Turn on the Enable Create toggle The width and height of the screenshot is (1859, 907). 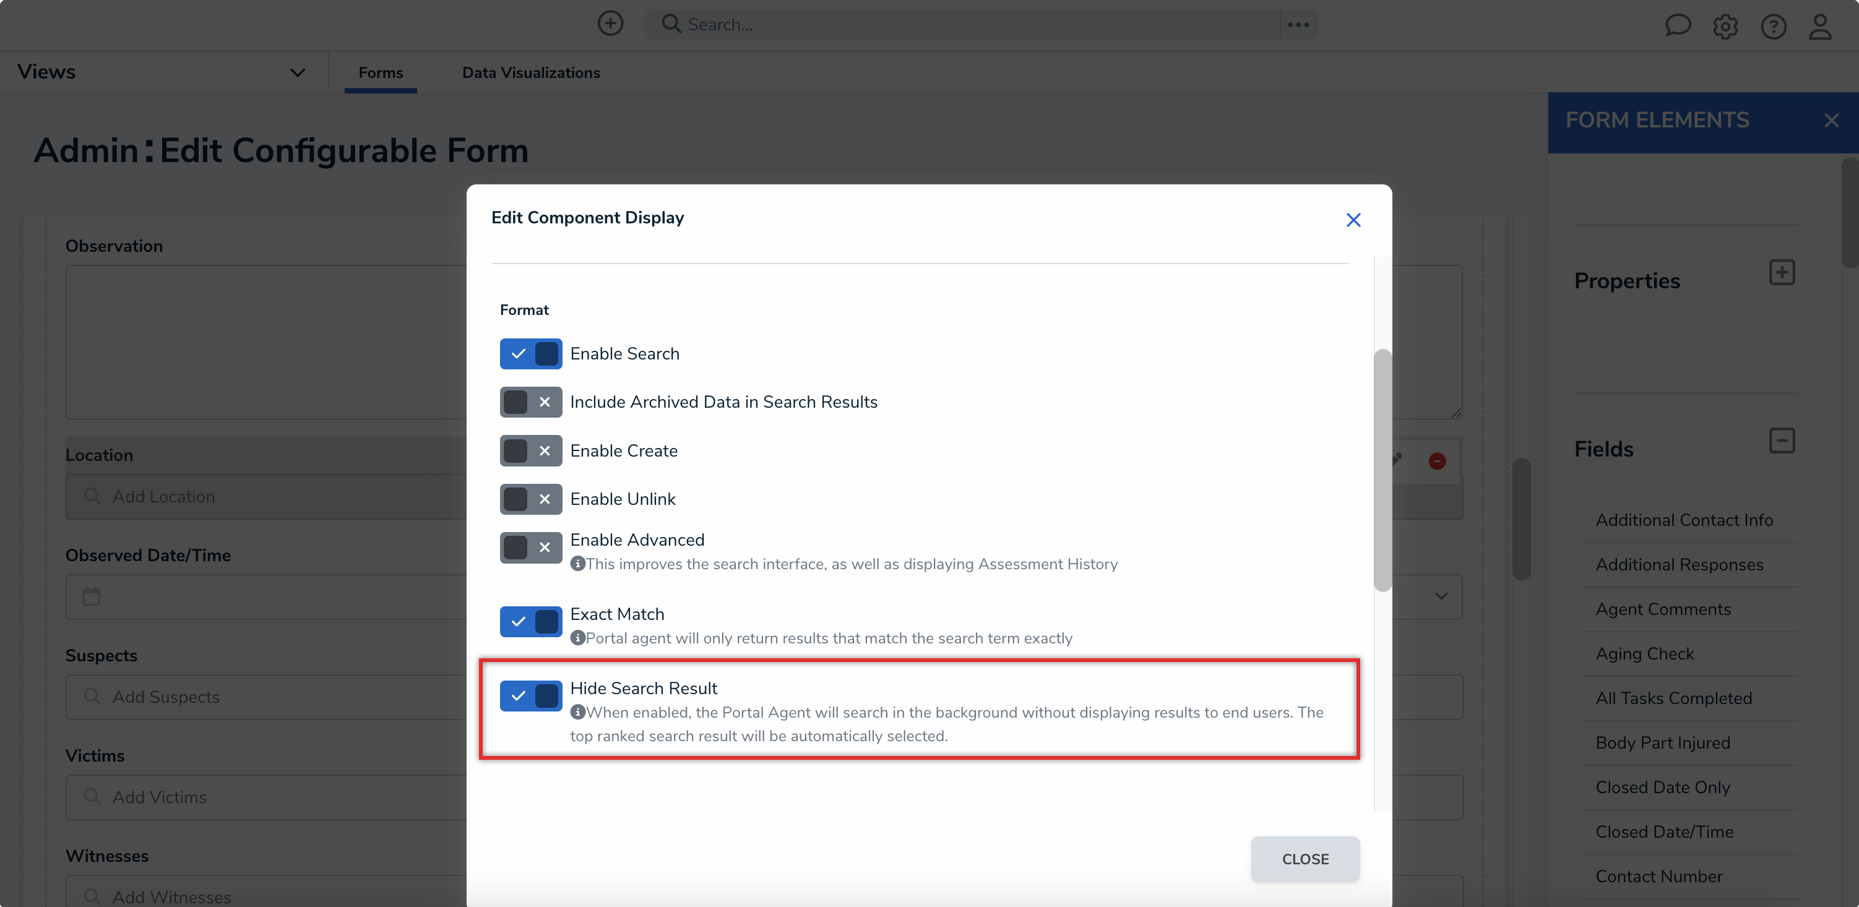coord(530,450)
